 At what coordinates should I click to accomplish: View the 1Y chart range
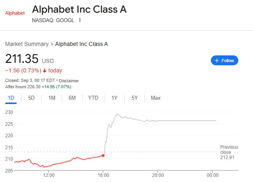pos(114,98)
